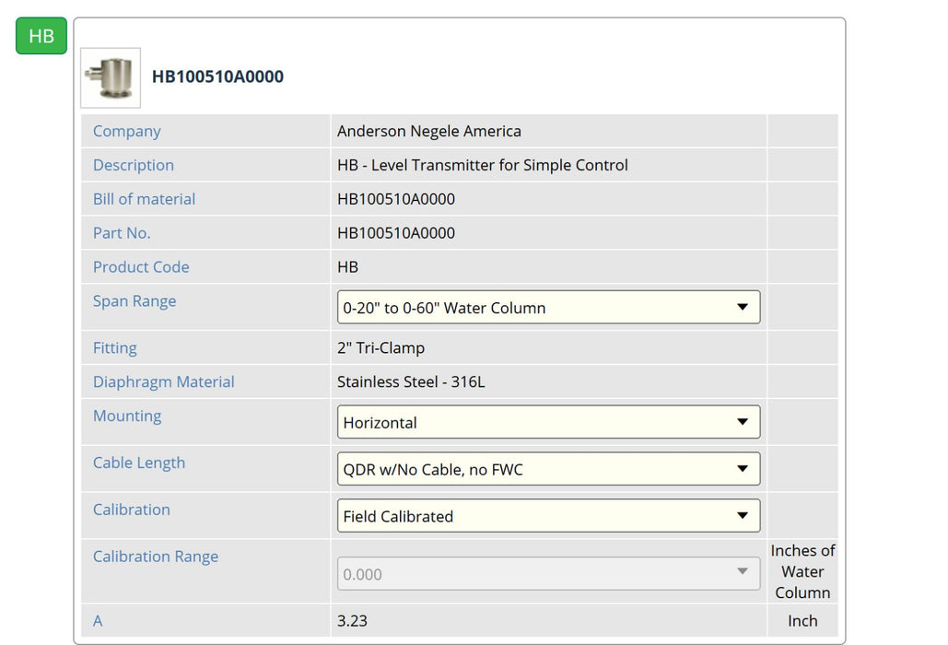Screen dimensions: 948x645
Task: Click the Company label
Action: (x=127, y=131)
